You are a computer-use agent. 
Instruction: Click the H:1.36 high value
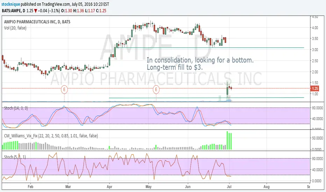79,10
